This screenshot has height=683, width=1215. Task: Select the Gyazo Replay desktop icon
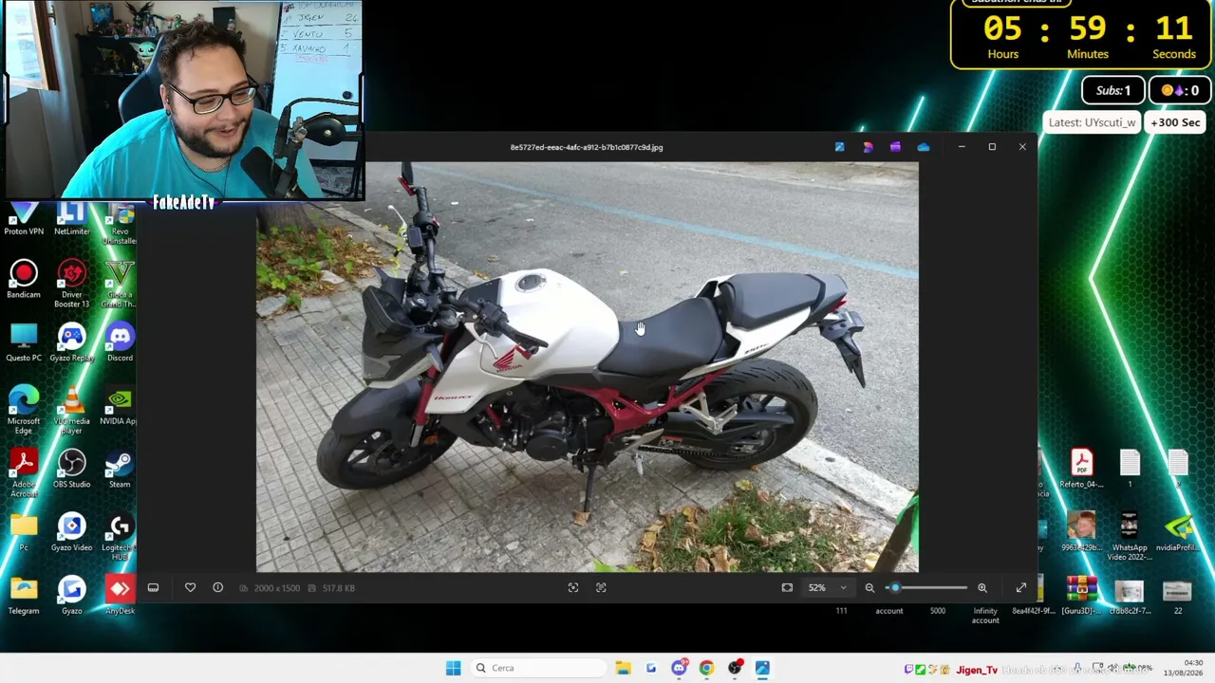(72, 343)
